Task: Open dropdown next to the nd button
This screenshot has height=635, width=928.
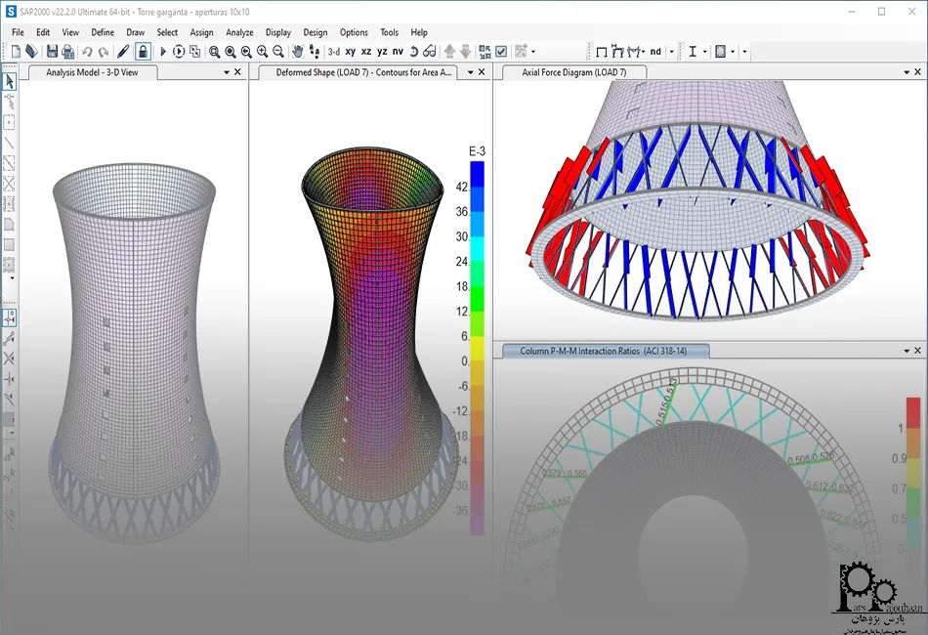Action: point(671,51)
